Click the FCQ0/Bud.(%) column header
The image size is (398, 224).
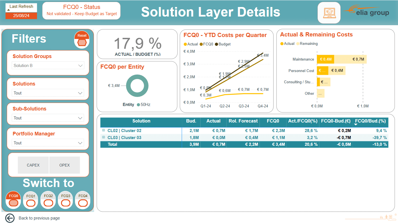point(370,121)
